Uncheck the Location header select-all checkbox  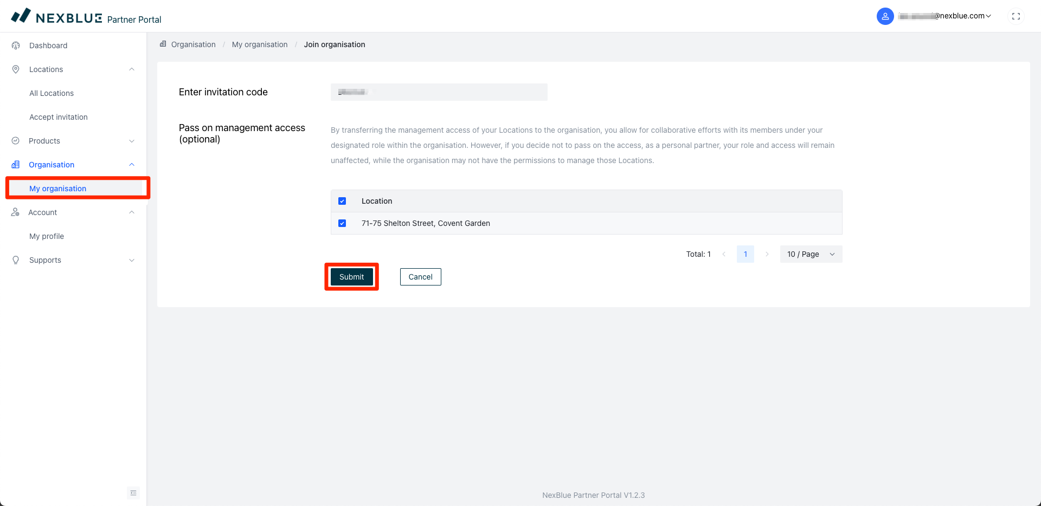click(x=342, y=201)
